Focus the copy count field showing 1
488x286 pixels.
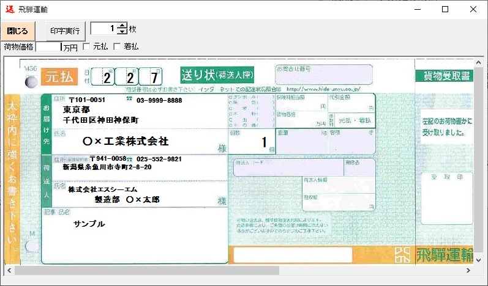(x=103, y=29)
